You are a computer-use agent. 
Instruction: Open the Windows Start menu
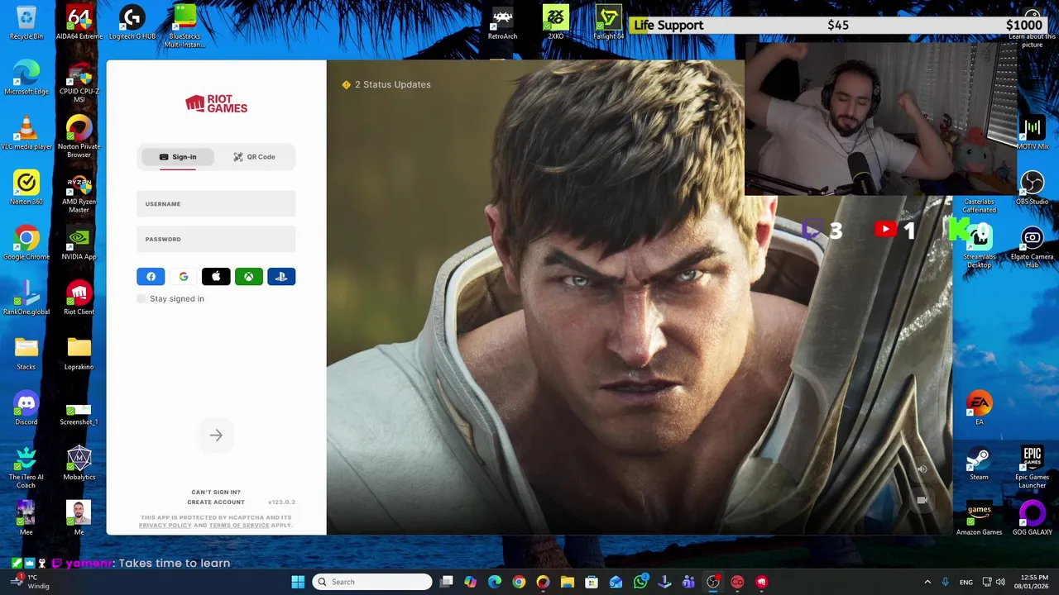pyautogui.click(x=298, y=582)
